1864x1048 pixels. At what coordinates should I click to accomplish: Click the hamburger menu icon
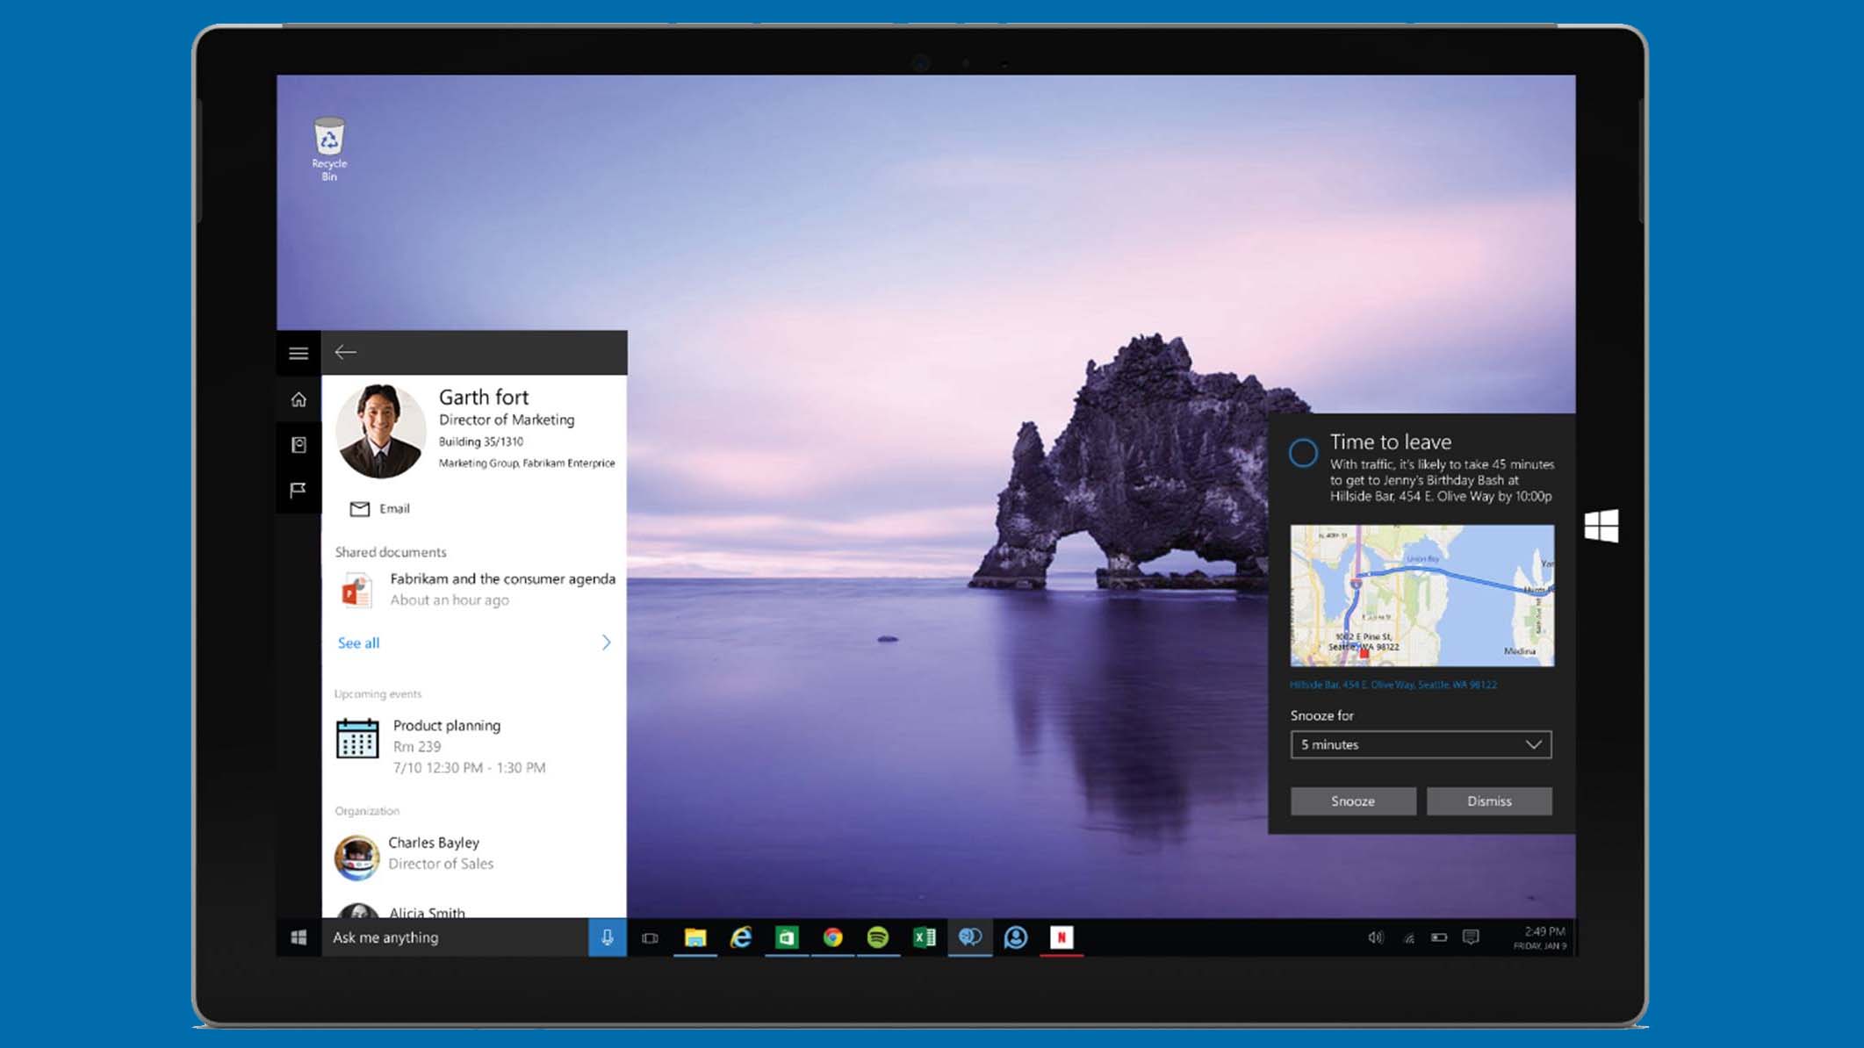299,353
